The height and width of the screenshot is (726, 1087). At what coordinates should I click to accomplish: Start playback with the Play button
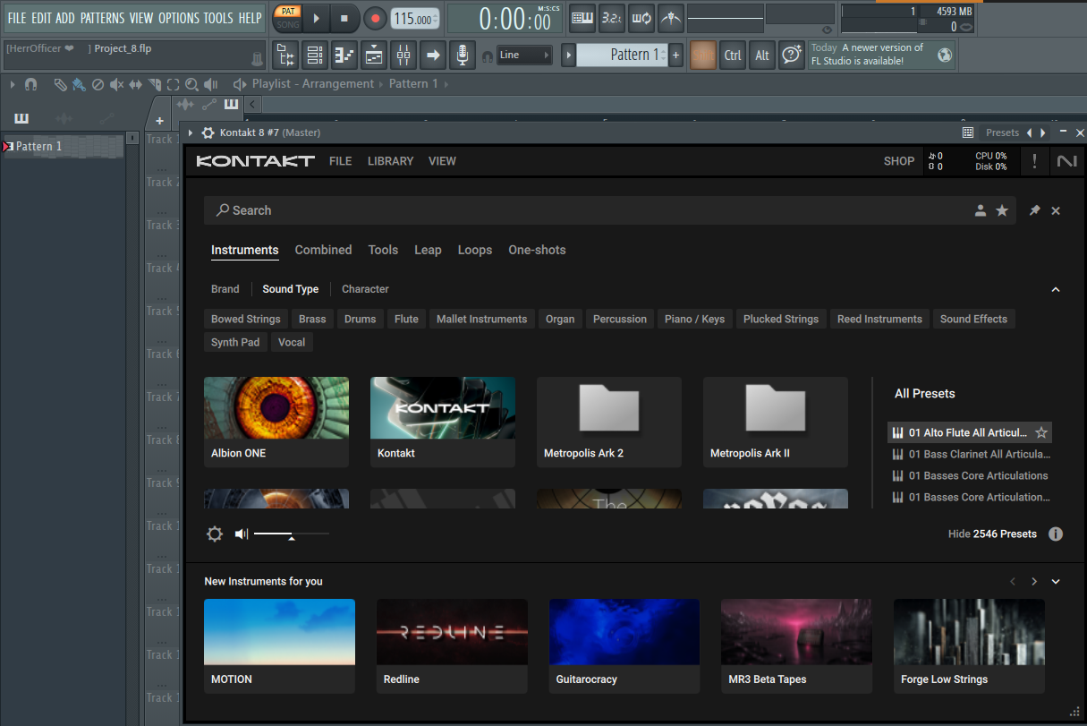[316, 18]
